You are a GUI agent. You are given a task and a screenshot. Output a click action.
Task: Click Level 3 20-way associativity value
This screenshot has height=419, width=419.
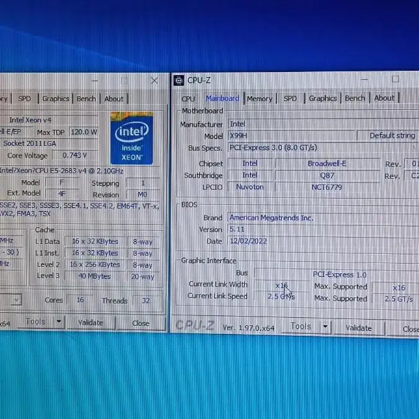tap(143, 277)
